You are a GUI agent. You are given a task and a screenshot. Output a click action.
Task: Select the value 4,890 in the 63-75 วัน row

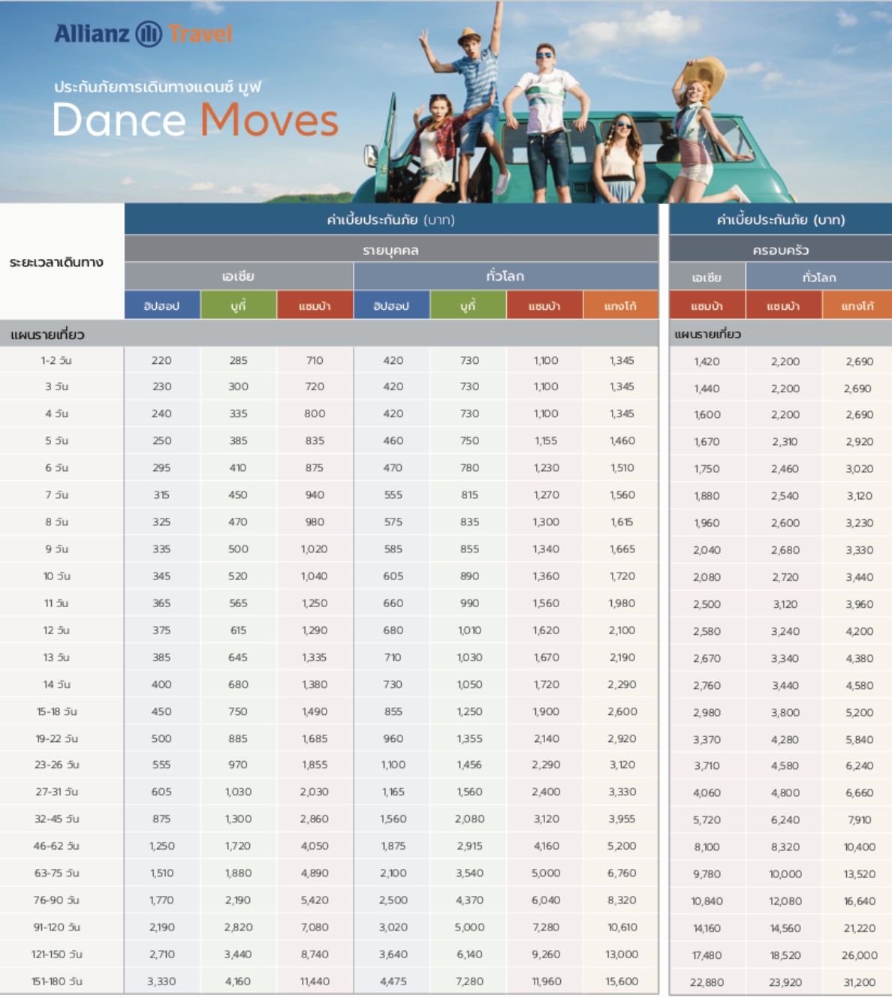click(314, 873)
